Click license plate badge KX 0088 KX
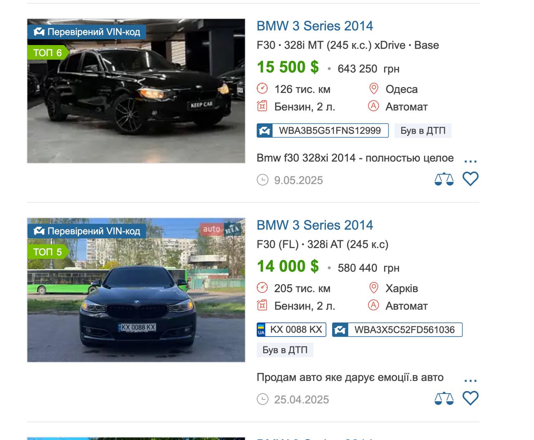This screenshot has width=534, height=440. (x=291, y=330)
